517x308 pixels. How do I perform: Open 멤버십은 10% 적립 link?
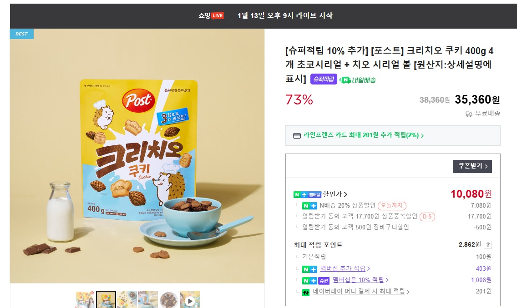[x=360, y=280]
